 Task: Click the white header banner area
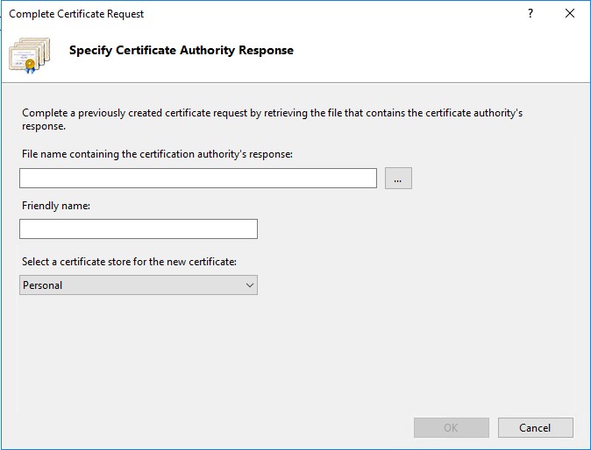click(x=433, y=54)
